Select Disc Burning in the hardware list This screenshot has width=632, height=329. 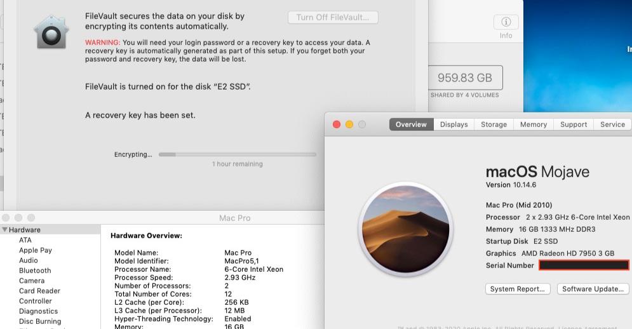(x=40, y=321)
